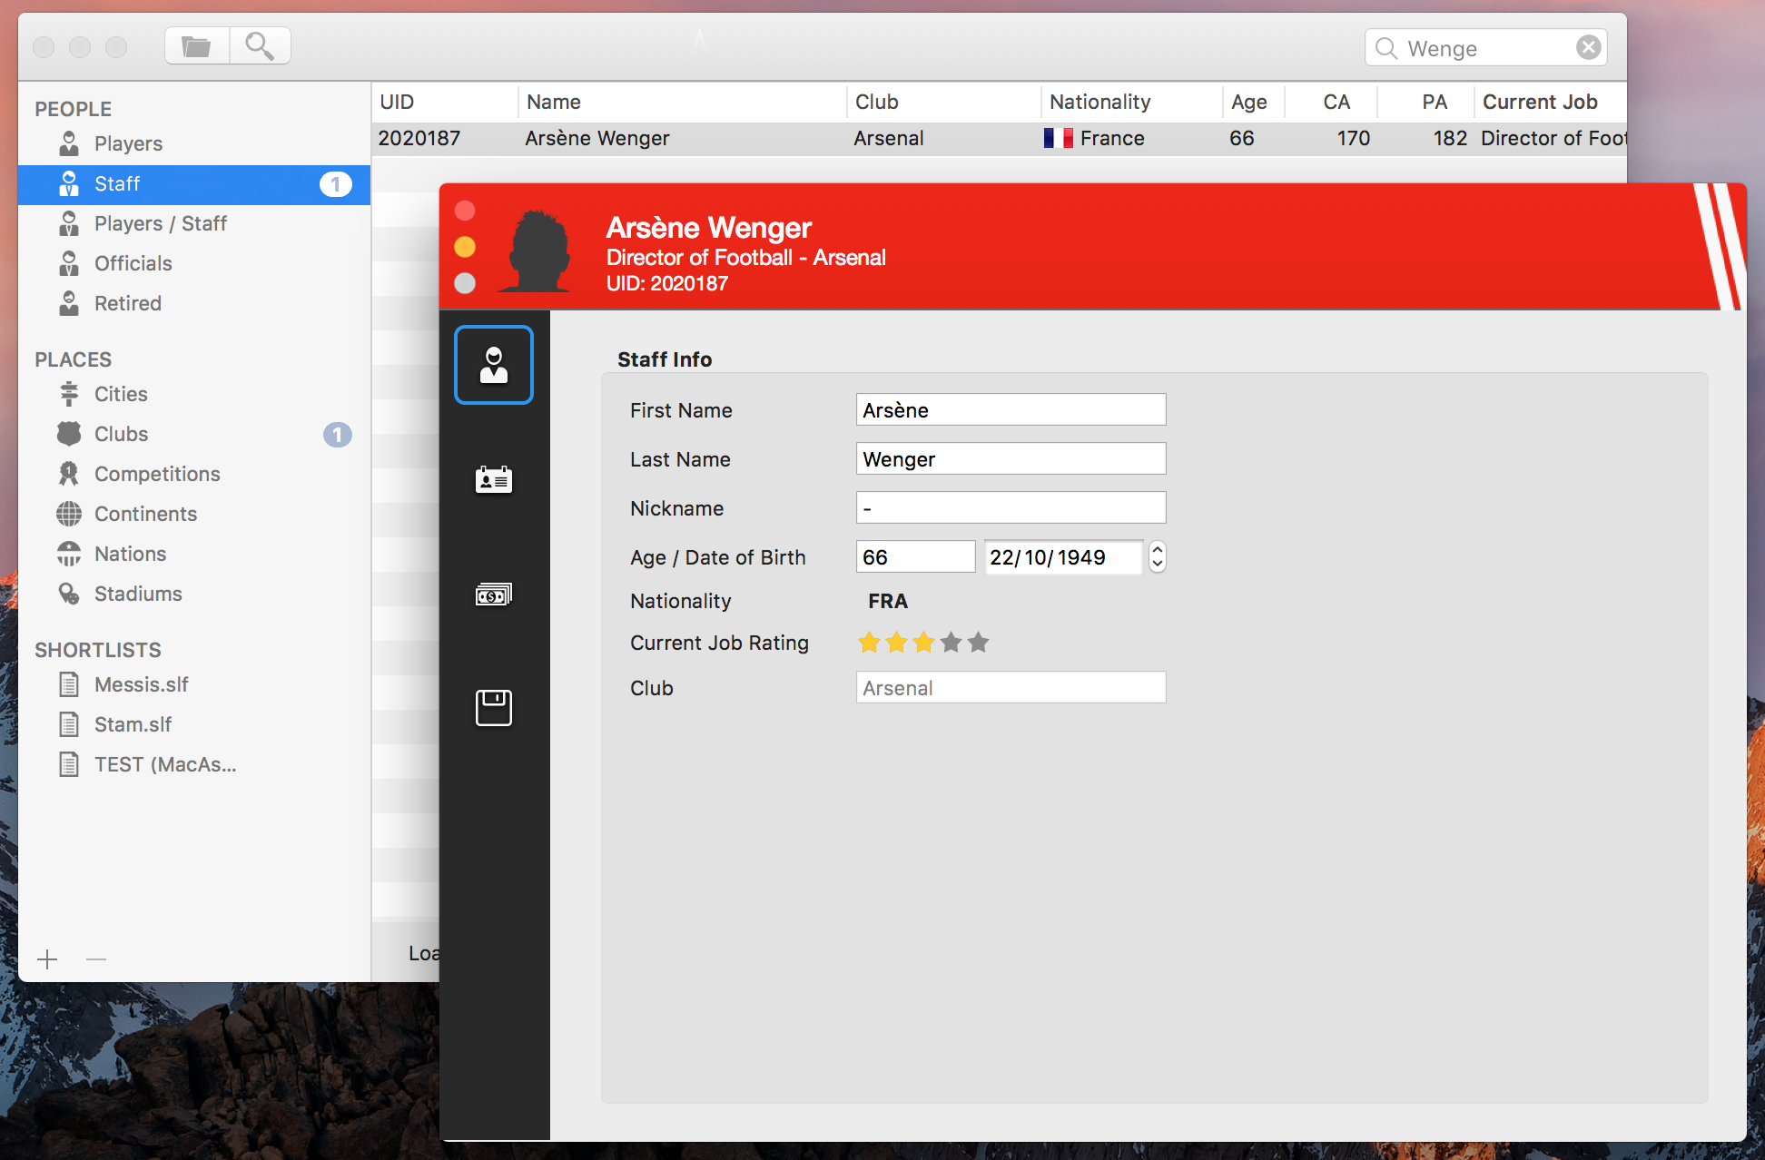Sort by the Name column header
1765x1160 pixels.
point(683,102)
